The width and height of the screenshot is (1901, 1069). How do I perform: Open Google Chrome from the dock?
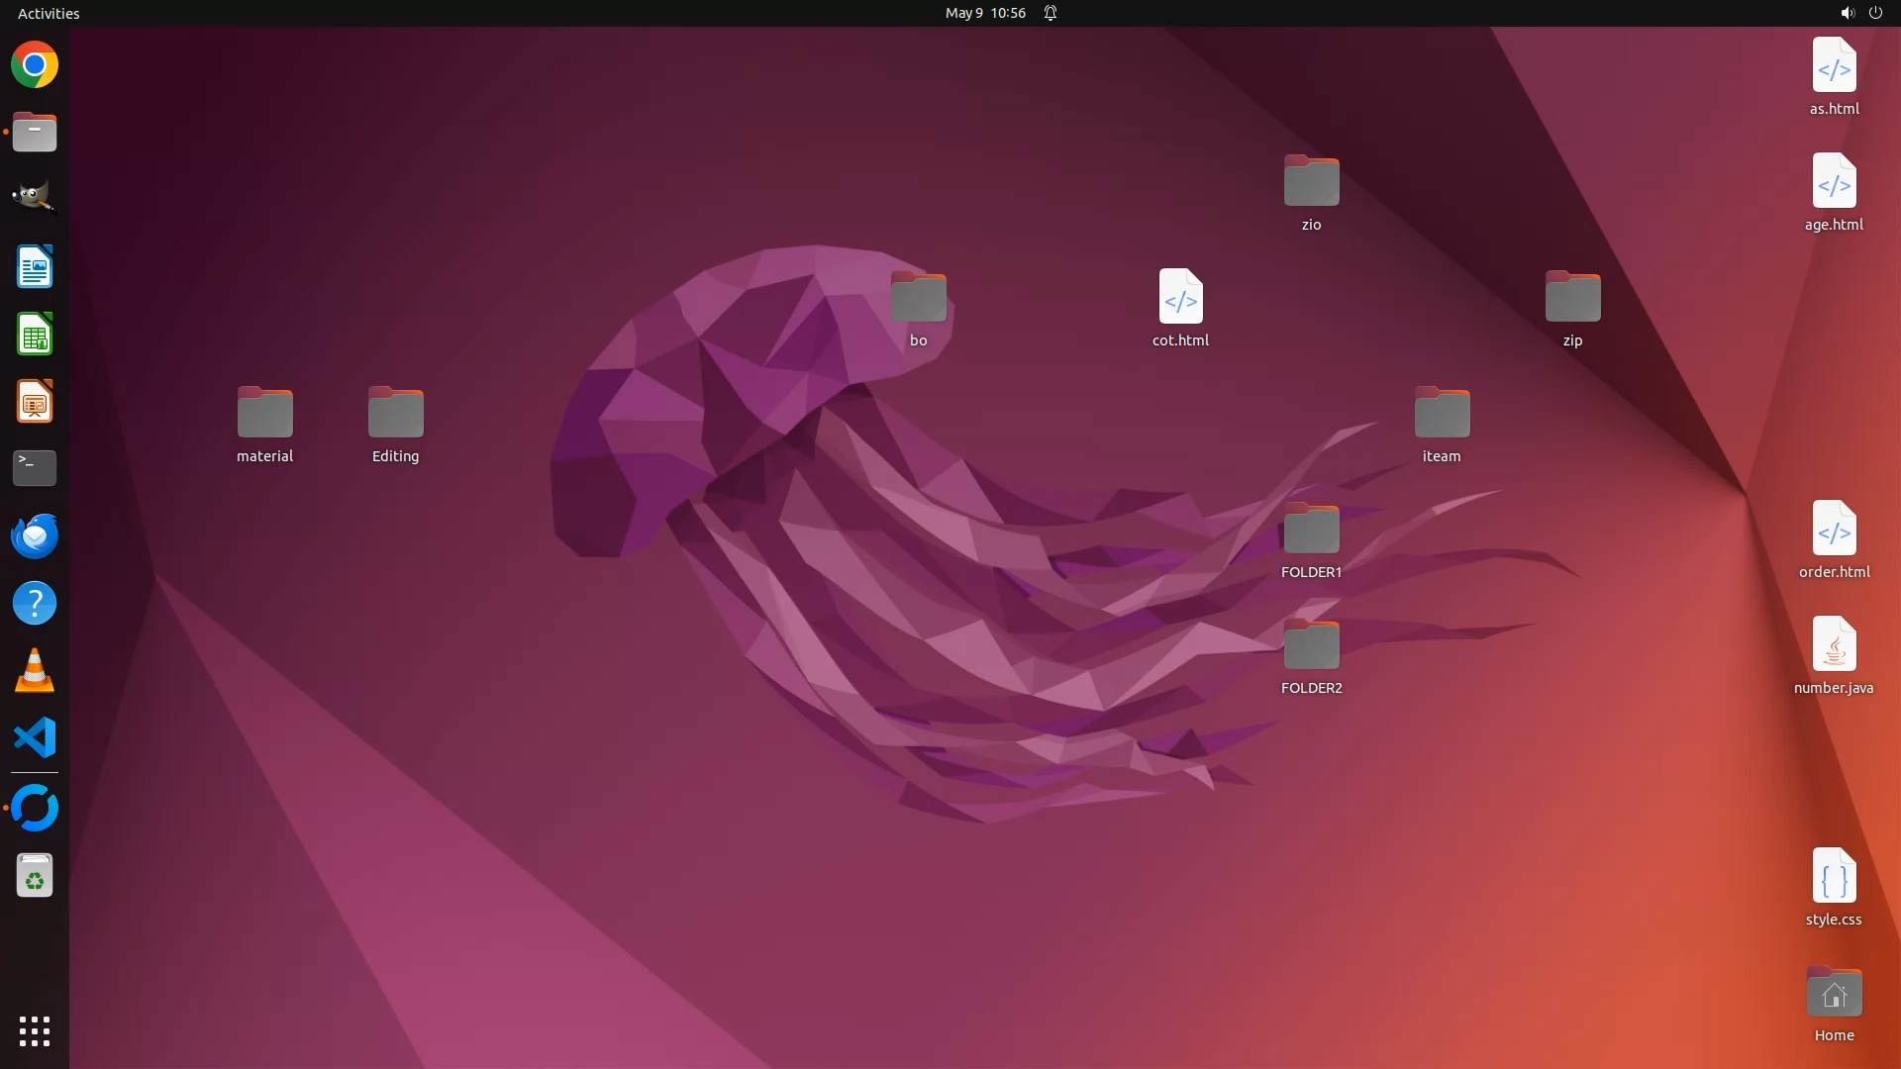[x=35, y=65]
